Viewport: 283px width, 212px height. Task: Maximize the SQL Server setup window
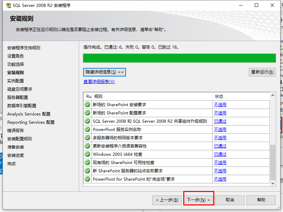(x=256, y=5)
